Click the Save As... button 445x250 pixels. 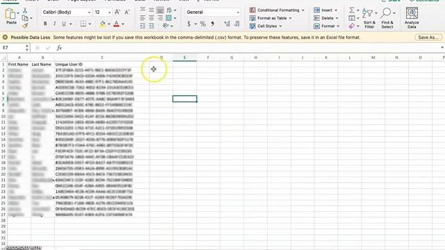click(428, 37)
